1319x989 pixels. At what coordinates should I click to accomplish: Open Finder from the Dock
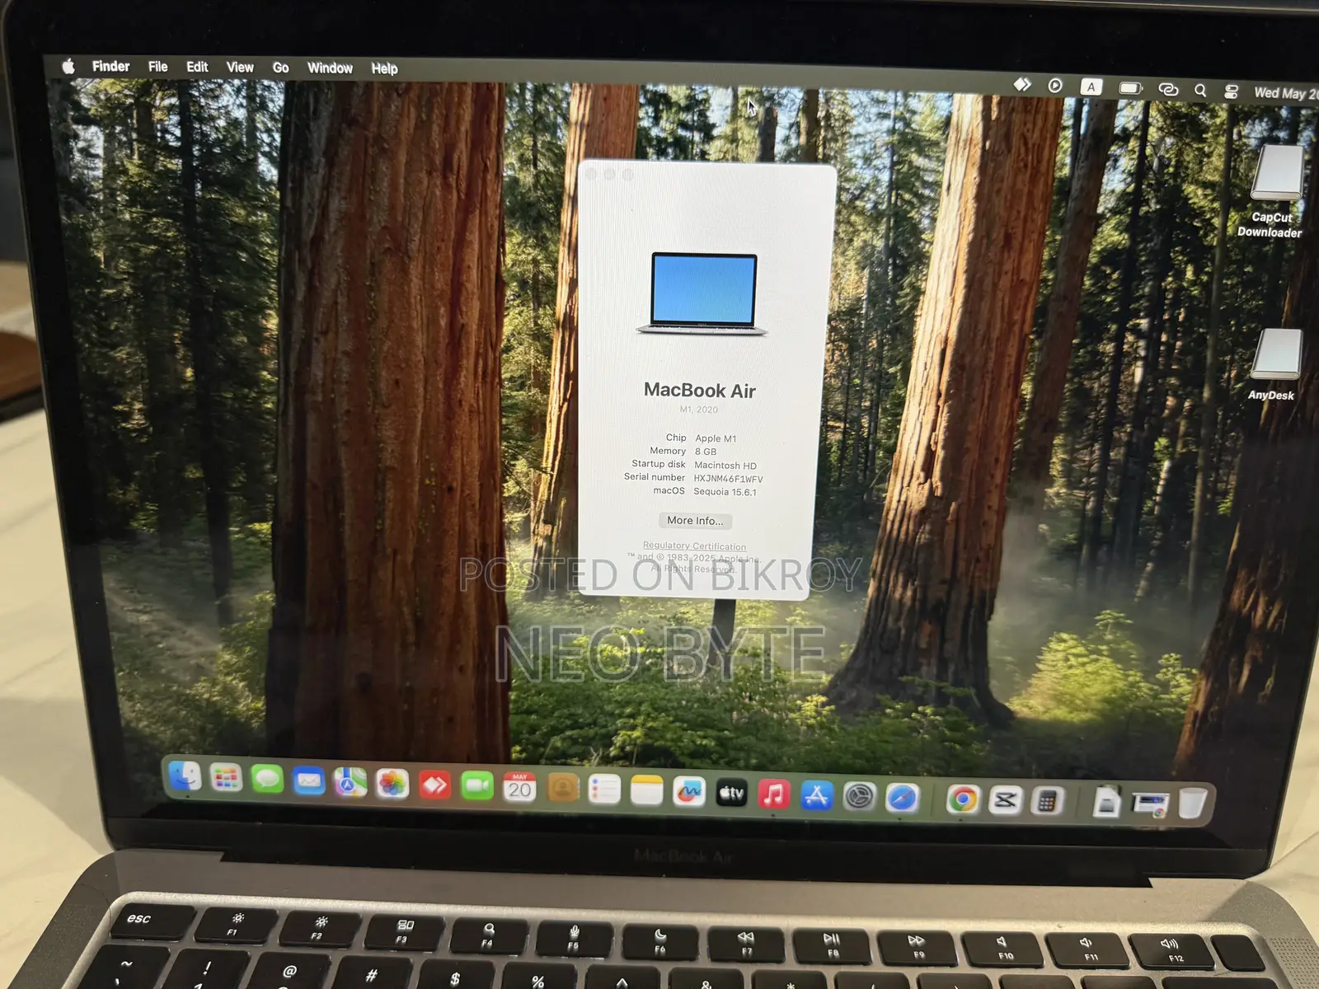[185, 776]
